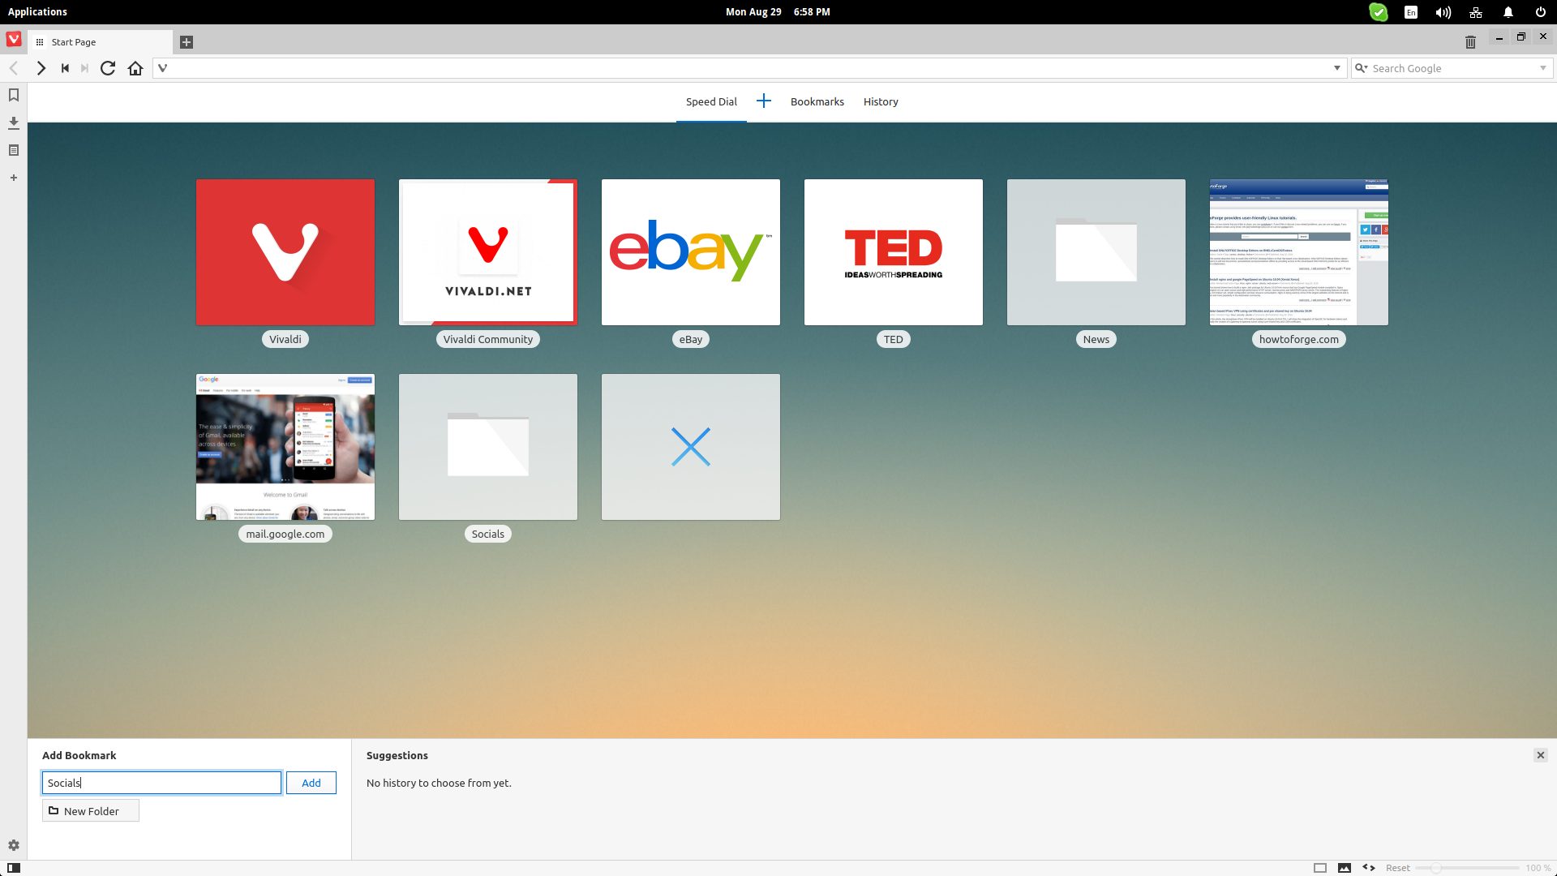Expand the search field dropdown arrow
Image resolution: width=1557 pixels, height=876 pixels.
(1543, 68)
